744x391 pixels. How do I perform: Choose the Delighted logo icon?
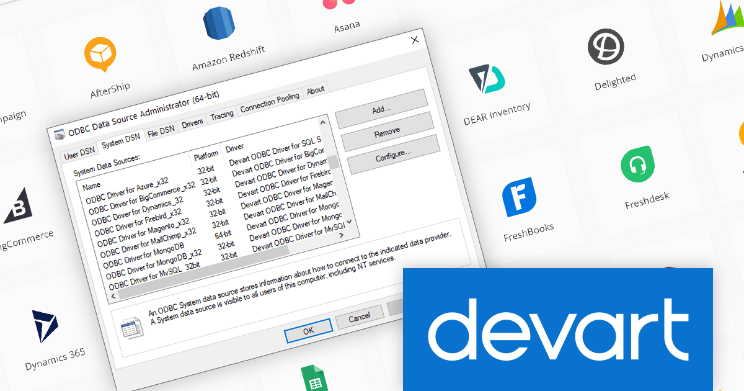606,47
